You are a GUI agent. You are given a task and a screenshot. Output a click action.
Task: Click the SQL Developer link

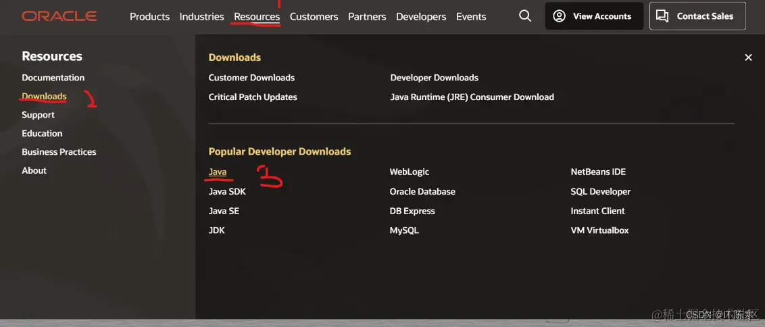[x=601, y=192]
